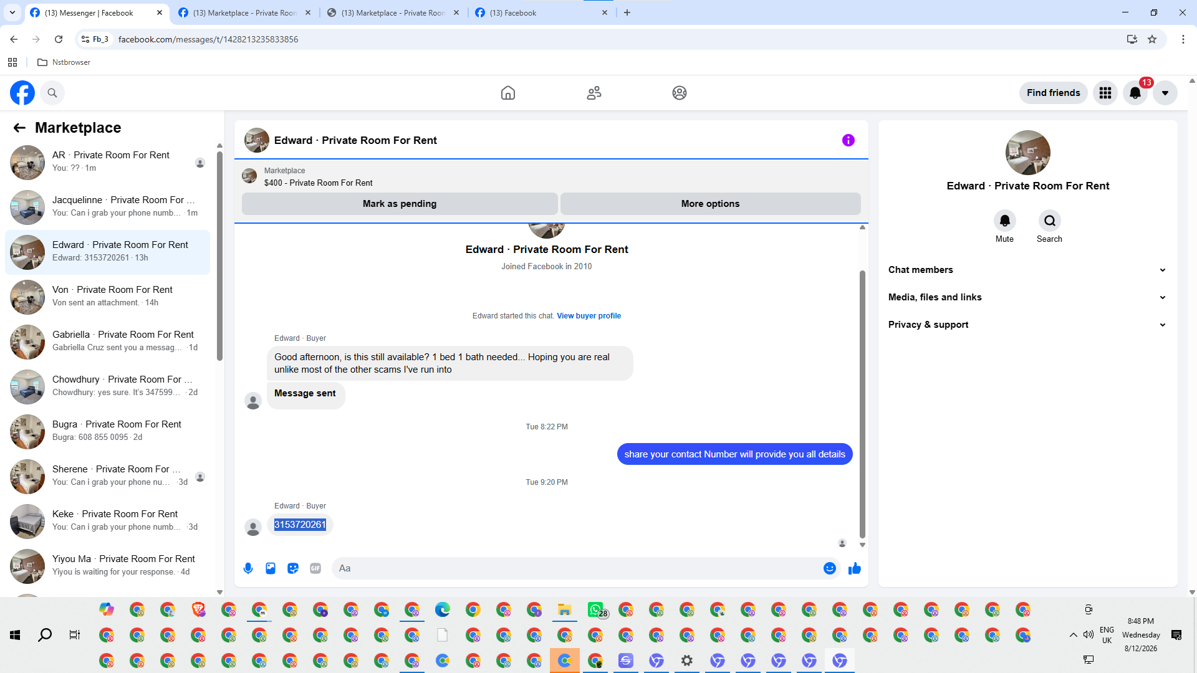Open WhatsApp in the taskbar
This screenshot has height=673, width=1197.
(595, 610)
